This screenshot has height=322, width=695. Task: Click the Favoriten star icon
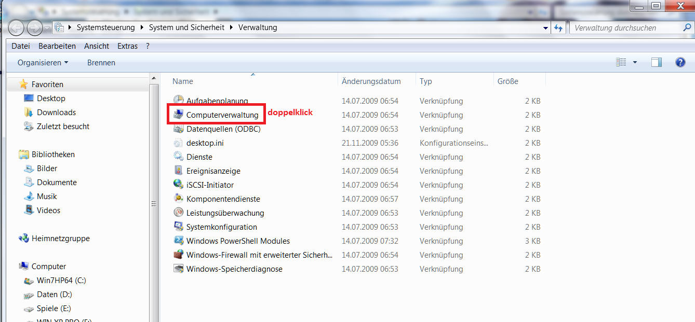tap(23, 84)
